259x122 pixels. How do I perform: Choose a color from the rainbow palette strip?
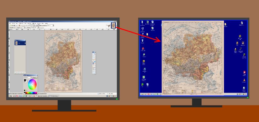(30, 93)
